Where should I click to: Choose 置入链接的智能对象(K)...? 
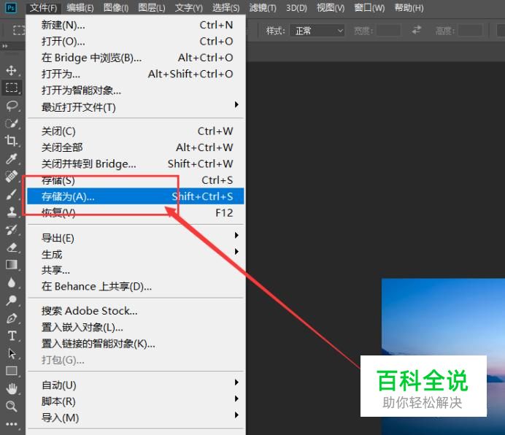[x=135, y=344]
